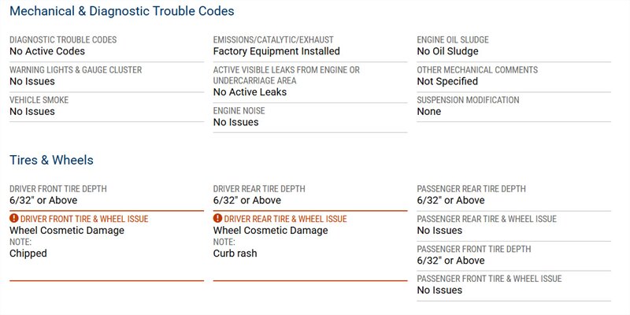
Task: Select the No Active Codes value
Action: (46, 51)
